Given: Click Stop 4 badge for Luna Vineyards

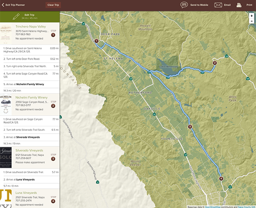Looking at the screenshot, I should [x=53, y=201].
